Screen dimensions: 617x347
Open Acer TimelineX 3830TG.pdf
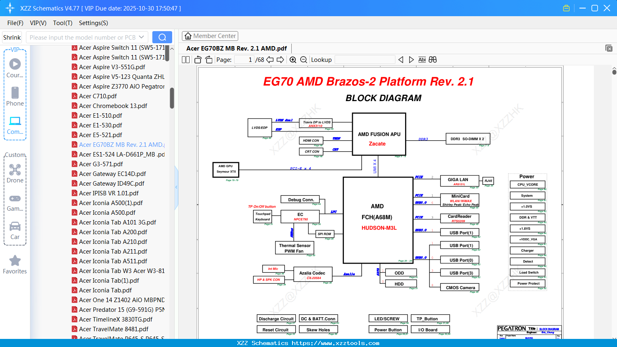(x=115, y=319)
